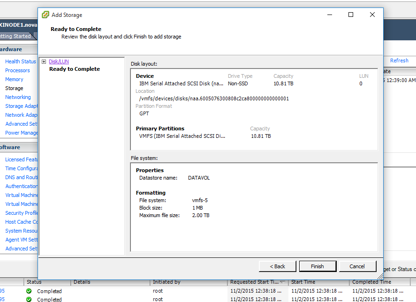Open System Resource link
The height and width of the screenshot is (302, 416).
click(x=21, y=231)
